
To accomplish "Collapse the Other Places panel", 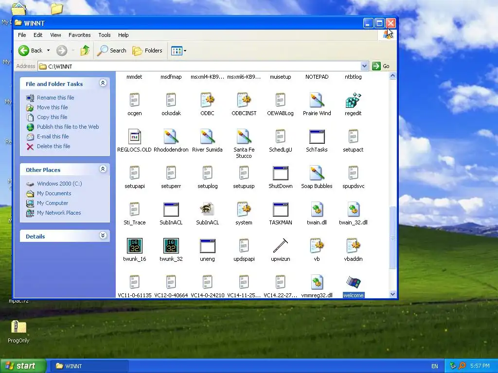I will click(x=103, y=169).
